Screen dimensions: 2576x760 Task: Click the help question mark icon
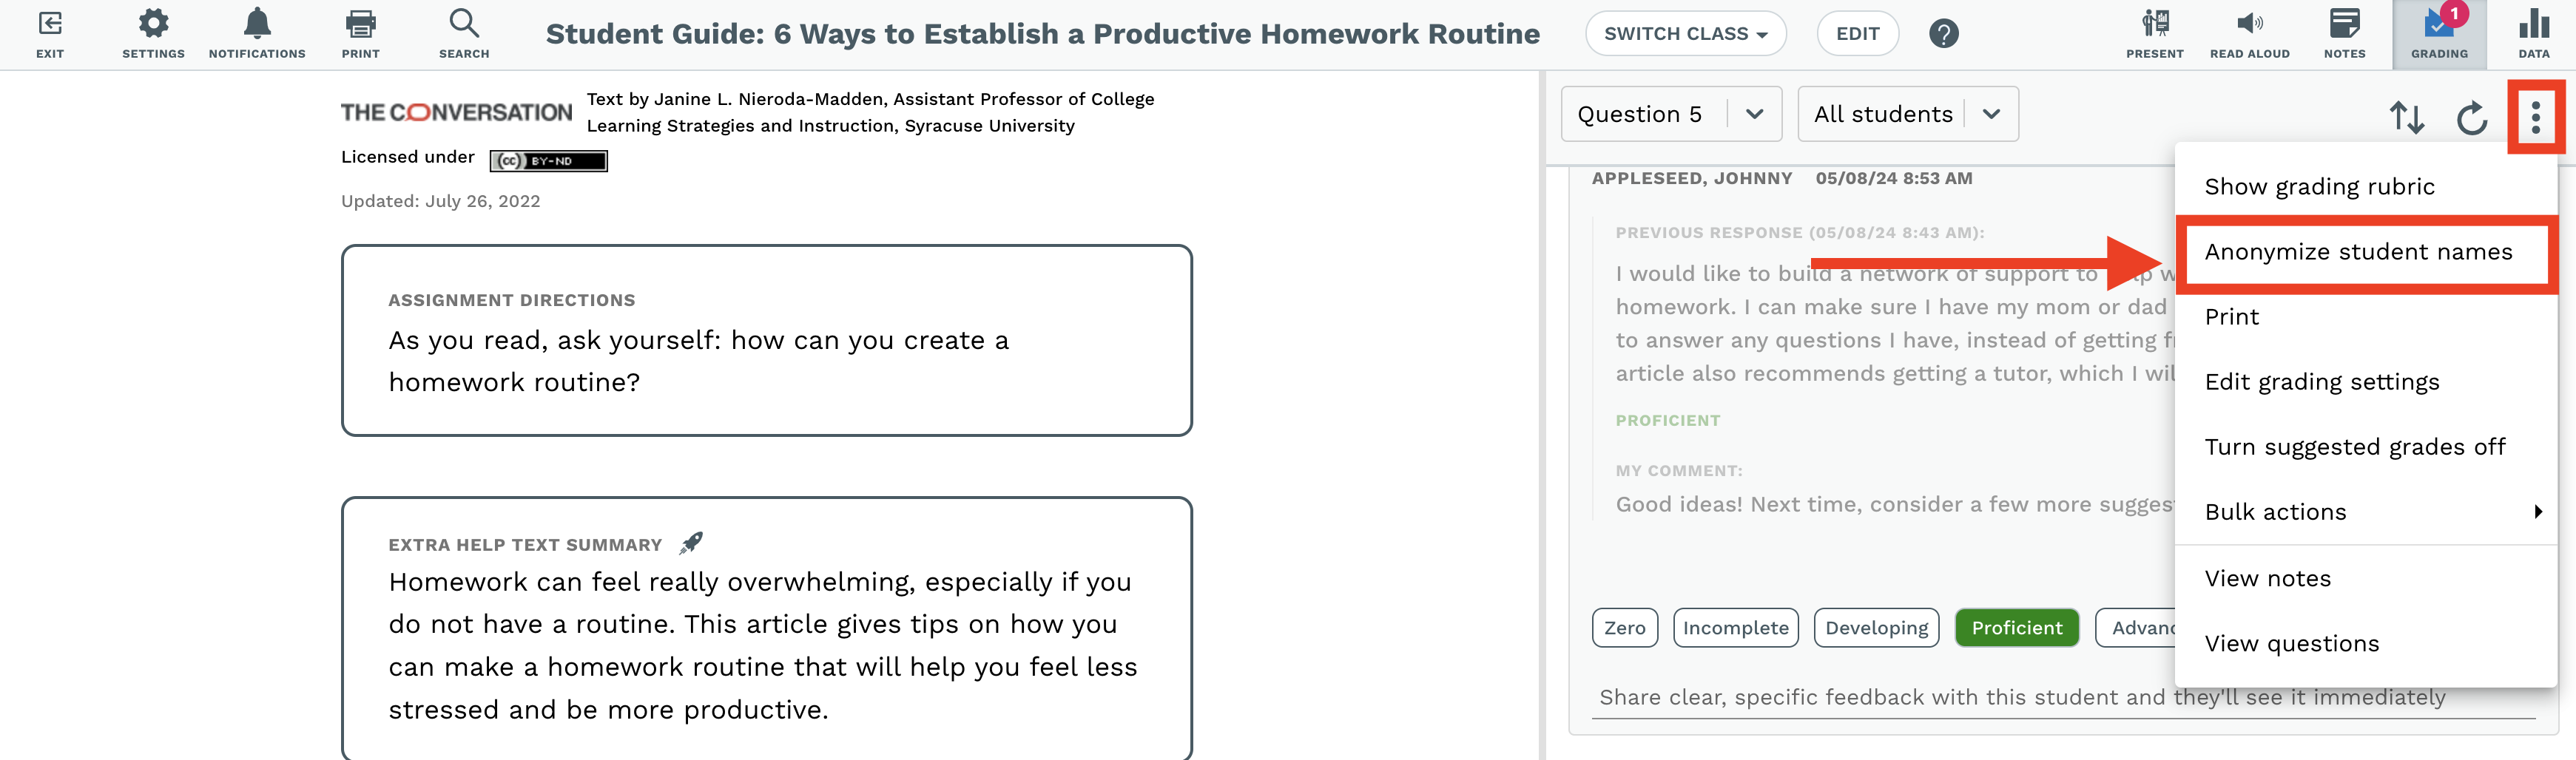point(1943,34)
